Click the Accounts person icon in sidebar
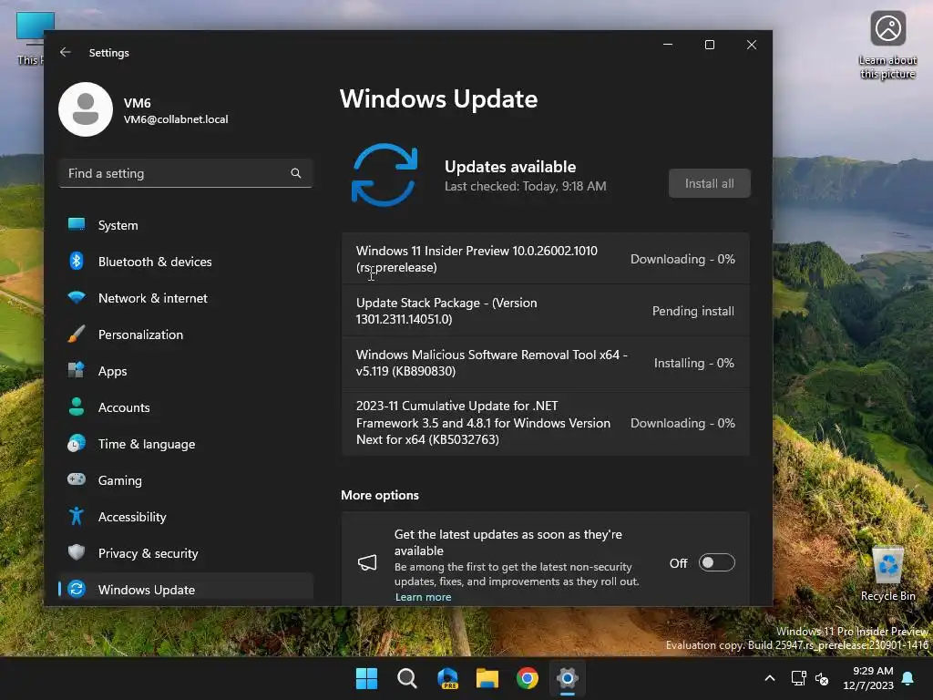This screenshot has width=933, height=700. tap(77, 407)
